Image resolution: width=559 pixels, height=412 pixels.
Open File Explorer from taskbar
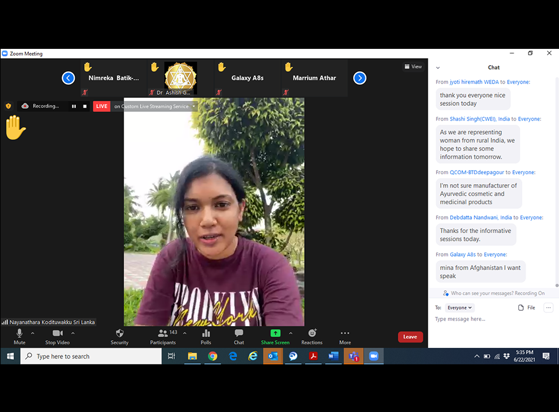click(x=192, y=356)
